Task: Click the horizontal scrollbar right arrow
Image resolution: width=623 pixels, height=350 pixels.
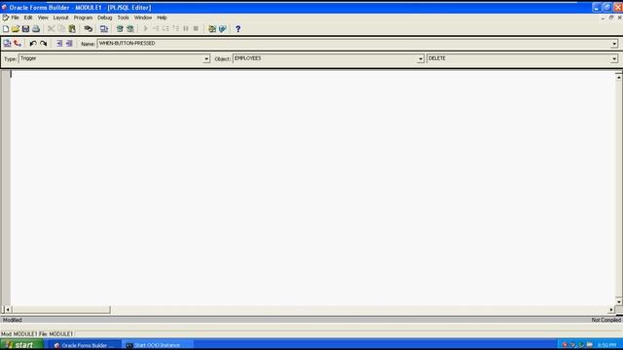Action: 611,309
